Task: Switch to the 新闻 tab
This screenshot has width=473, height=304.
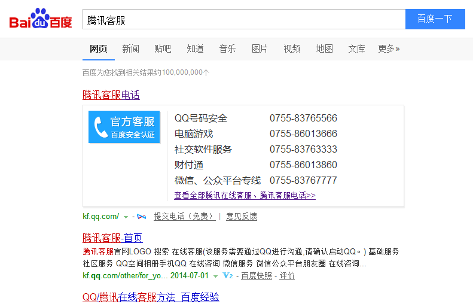Action: pos(130,49)
